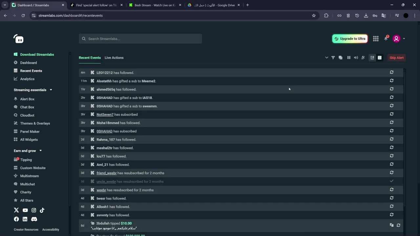Click the Skip Alert button
Screen dimensions: 420x236
(396, 58)
